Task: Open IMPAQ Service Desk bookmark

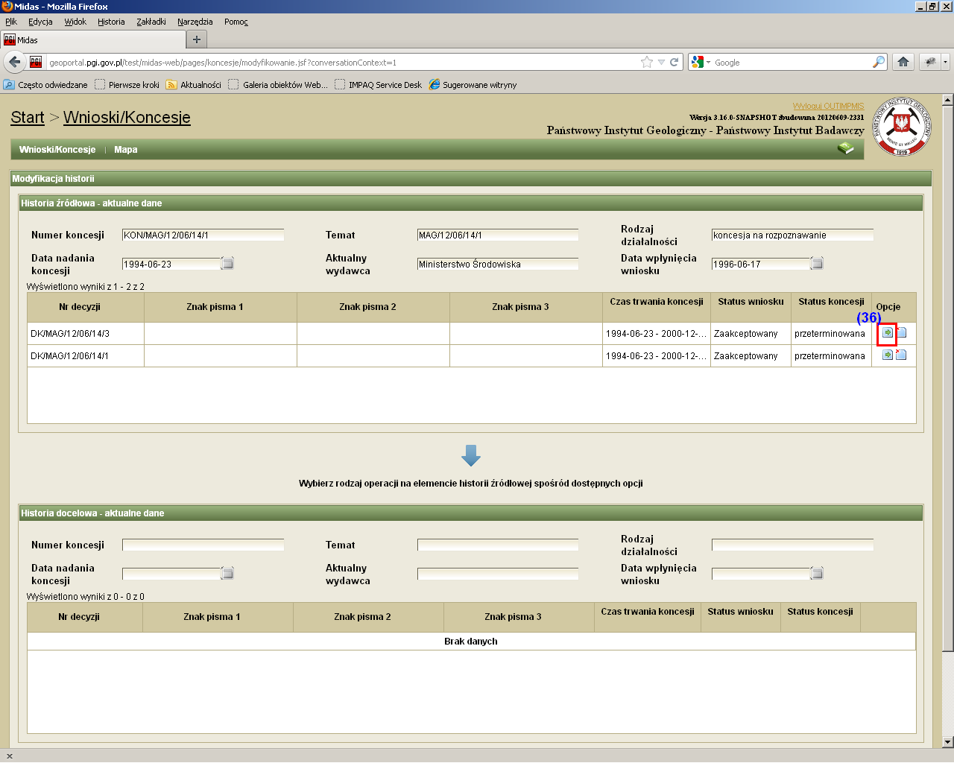Action: click(378, 85)
